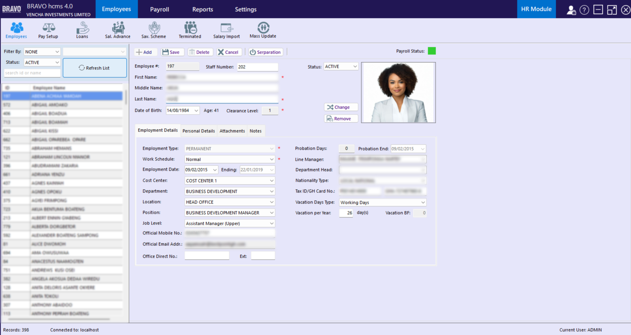
Task: Click the Loans toolbar icon
Action: tap(82, 28)
